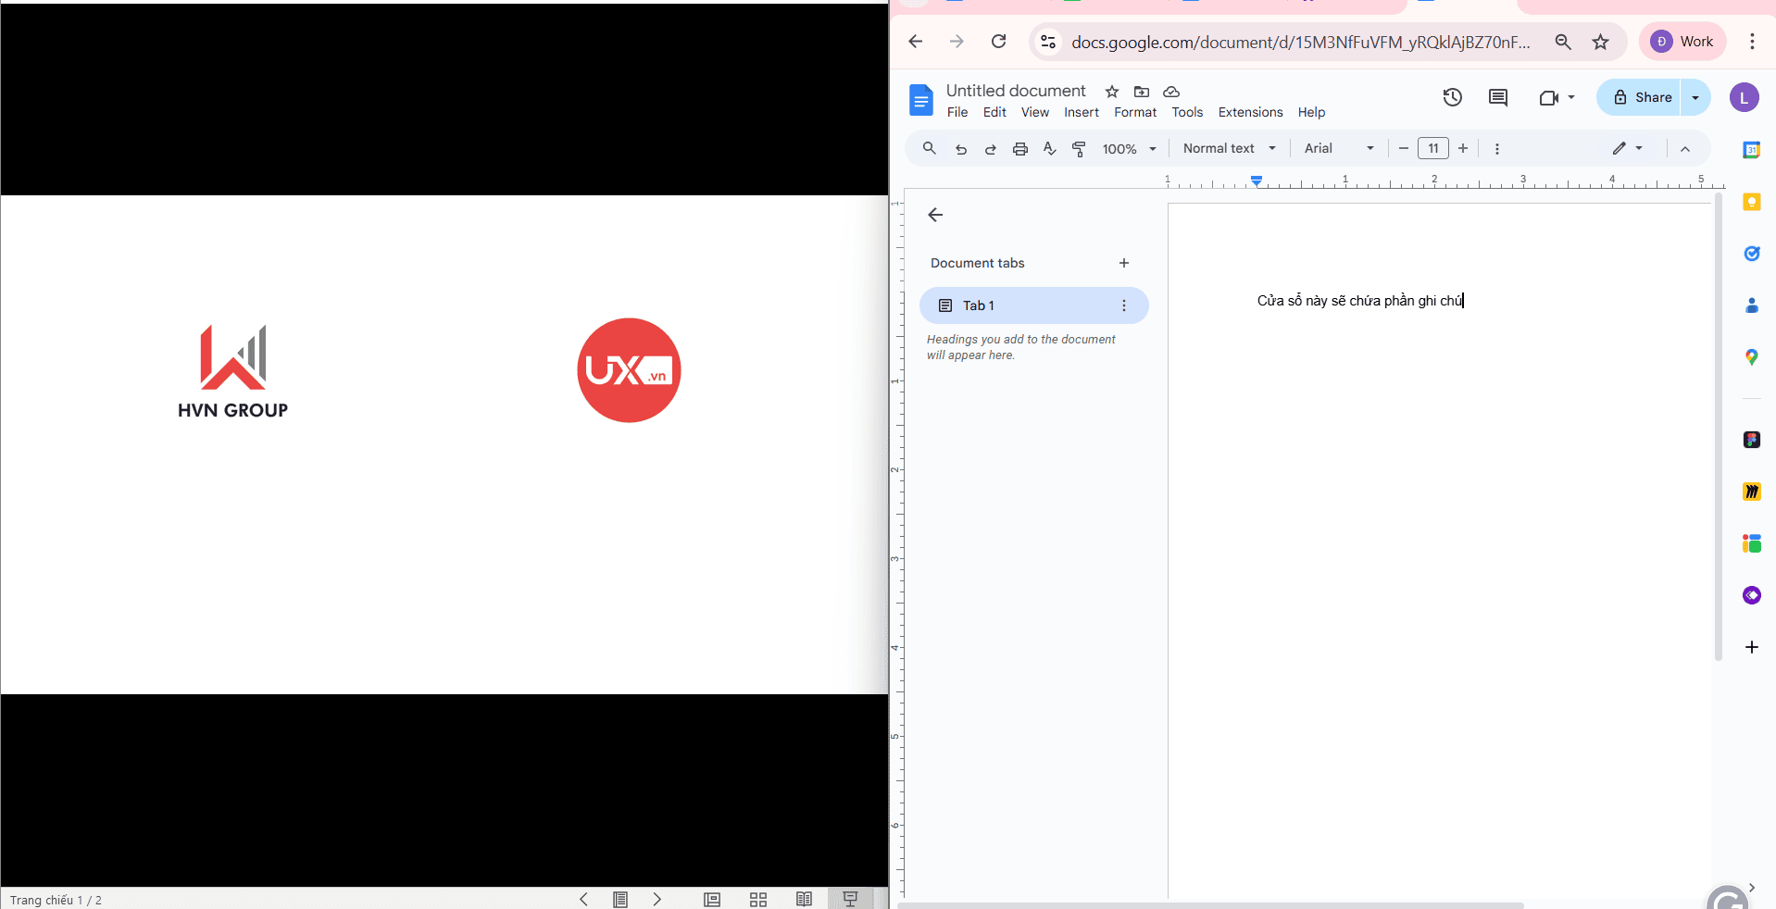Switch the slides viewer to presentation mode

coord(849,899)
